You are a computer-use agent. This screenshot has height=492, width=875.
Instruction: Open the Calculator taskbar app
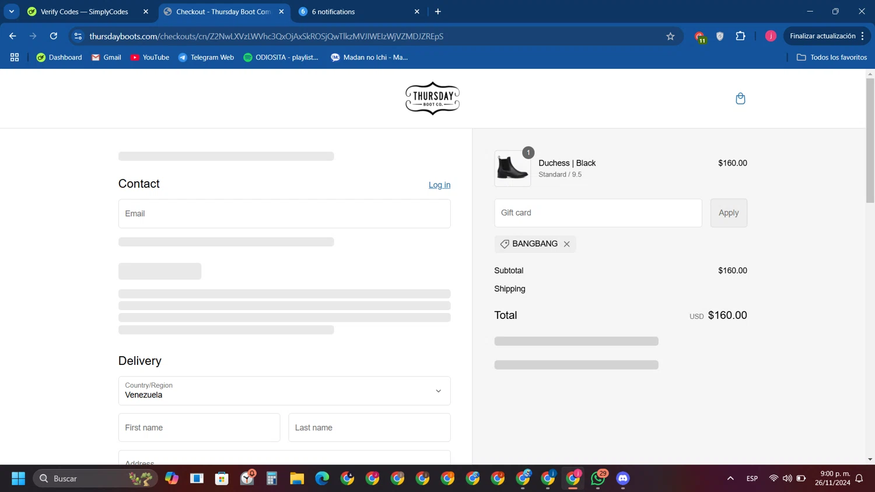coord(272,479)
